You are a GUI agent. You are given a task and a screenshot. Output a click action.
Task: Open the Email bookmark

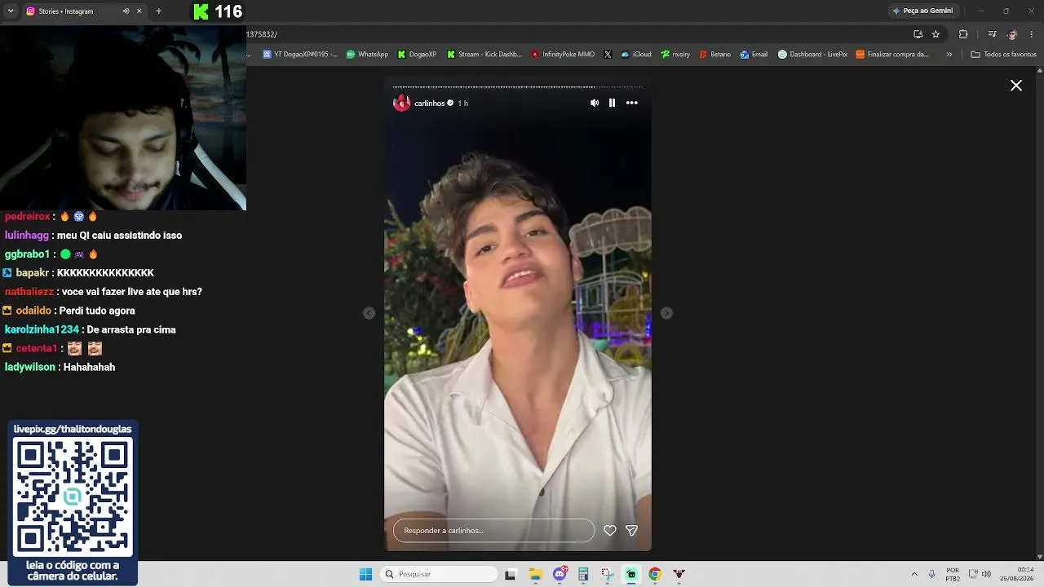tap(754, 55)
